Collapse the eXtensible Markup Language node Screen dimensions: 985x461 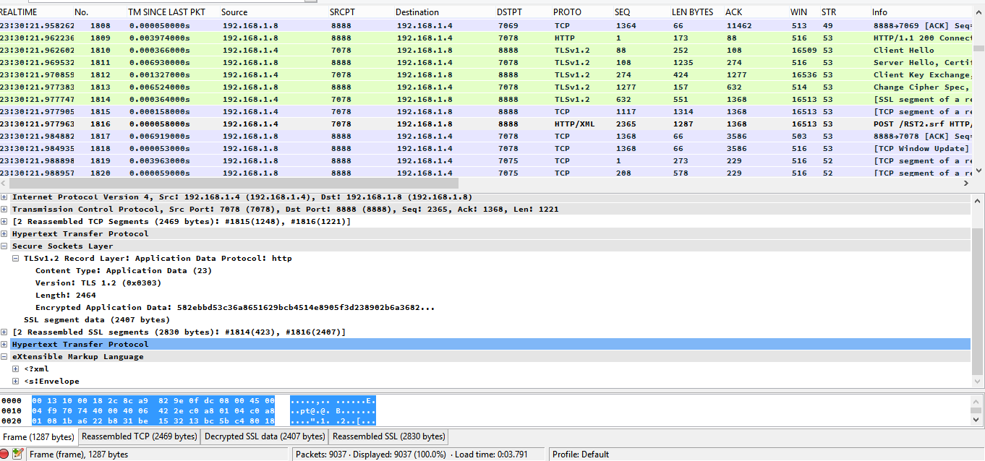4,357
